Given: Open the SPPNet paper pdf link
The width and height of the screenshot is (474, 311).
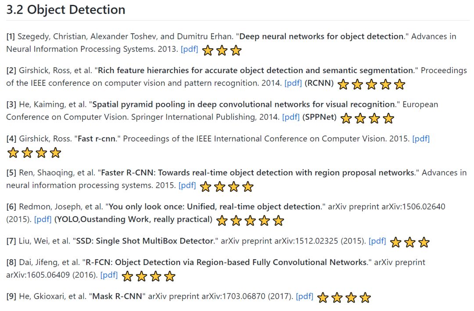Looking at the screenshot, I should [291, 117].
